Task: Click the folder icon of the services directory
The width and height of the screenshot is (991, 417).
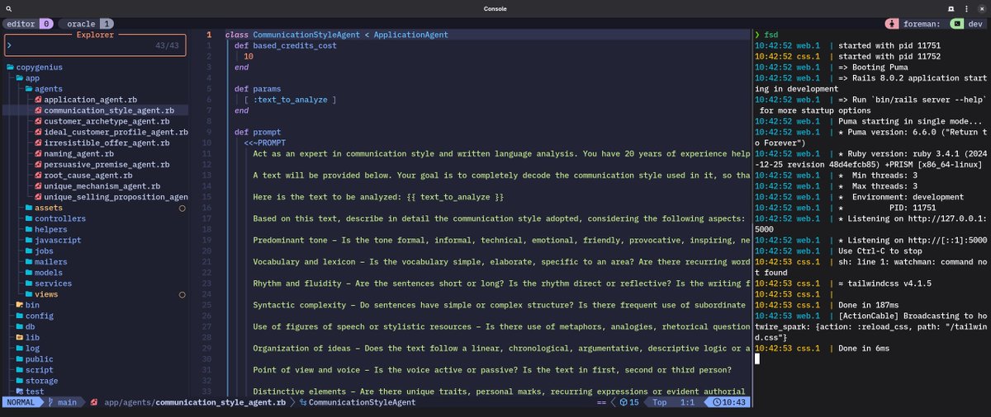Action: (29, 283)
